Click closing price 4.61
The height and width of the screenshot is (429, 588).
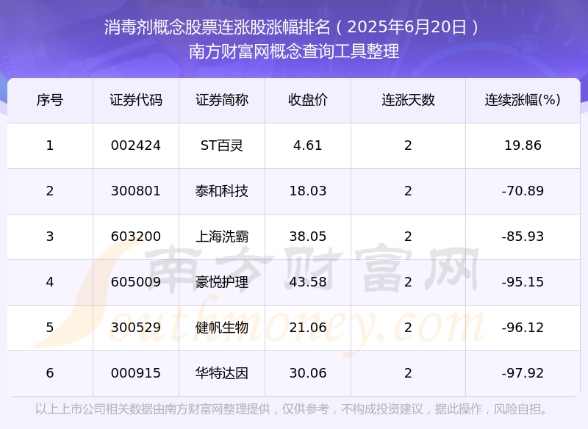(308, 145)
